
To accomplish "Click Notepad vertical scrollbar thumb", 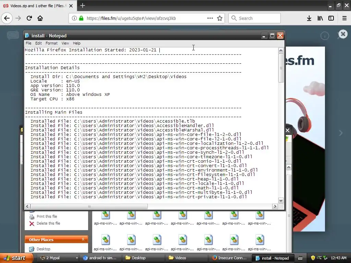I will pyautogui.click(x=281, y=68).
